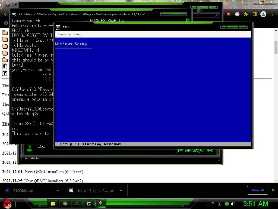This screenshot has width=278, height=209.
Task: Click the '2021-12-01: New QEMU installers (6.2.0-rc3)' line
Action: point(43,172)
